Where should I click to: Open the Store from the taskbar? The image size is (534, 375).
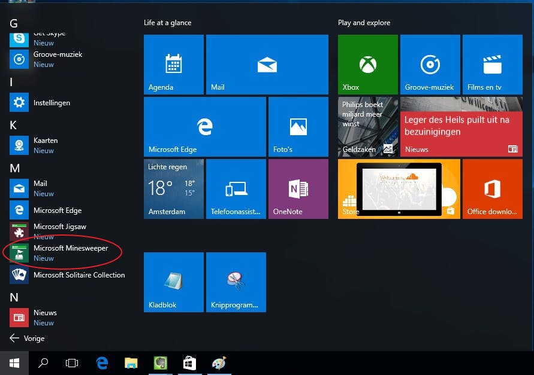(190, 363)
